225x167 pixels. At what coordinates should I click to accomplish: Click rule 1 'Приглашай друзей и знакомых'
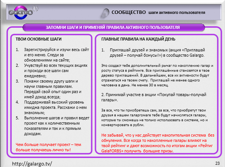coord(153,53)
